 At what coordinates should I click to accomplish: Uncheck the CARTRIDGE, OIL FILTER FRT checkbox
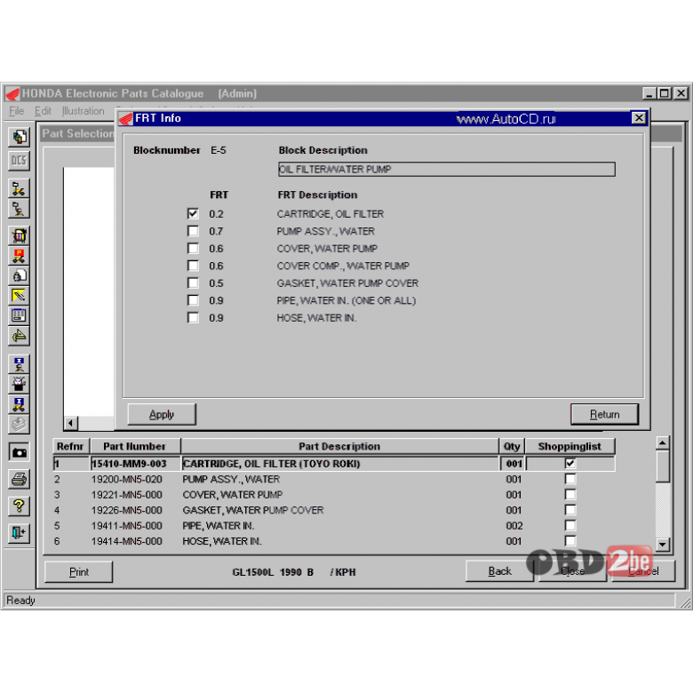(193, 213)
